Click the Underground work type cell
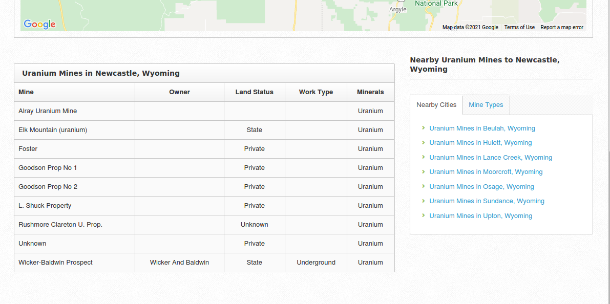Viewport: 610px width, 304px height. tap(316, 263)
